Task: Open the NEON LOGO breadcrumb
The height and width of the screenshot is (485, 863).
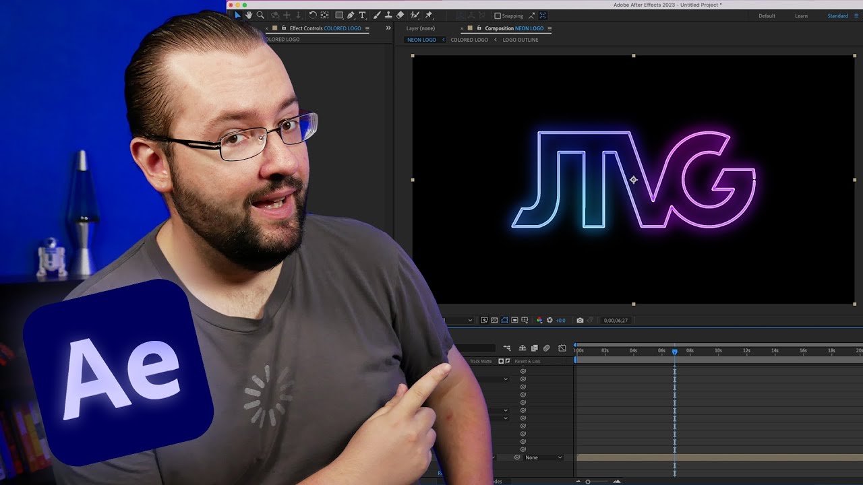Action: click(421, 40)
